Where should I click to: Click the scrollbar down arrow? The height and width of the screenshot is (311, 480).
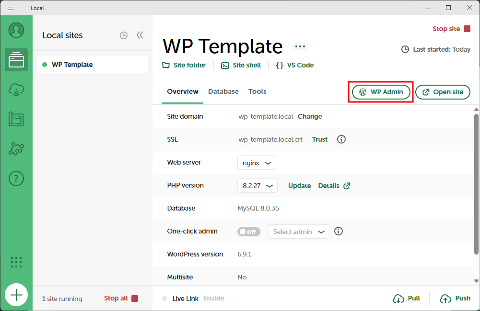(x=476, y=281)
